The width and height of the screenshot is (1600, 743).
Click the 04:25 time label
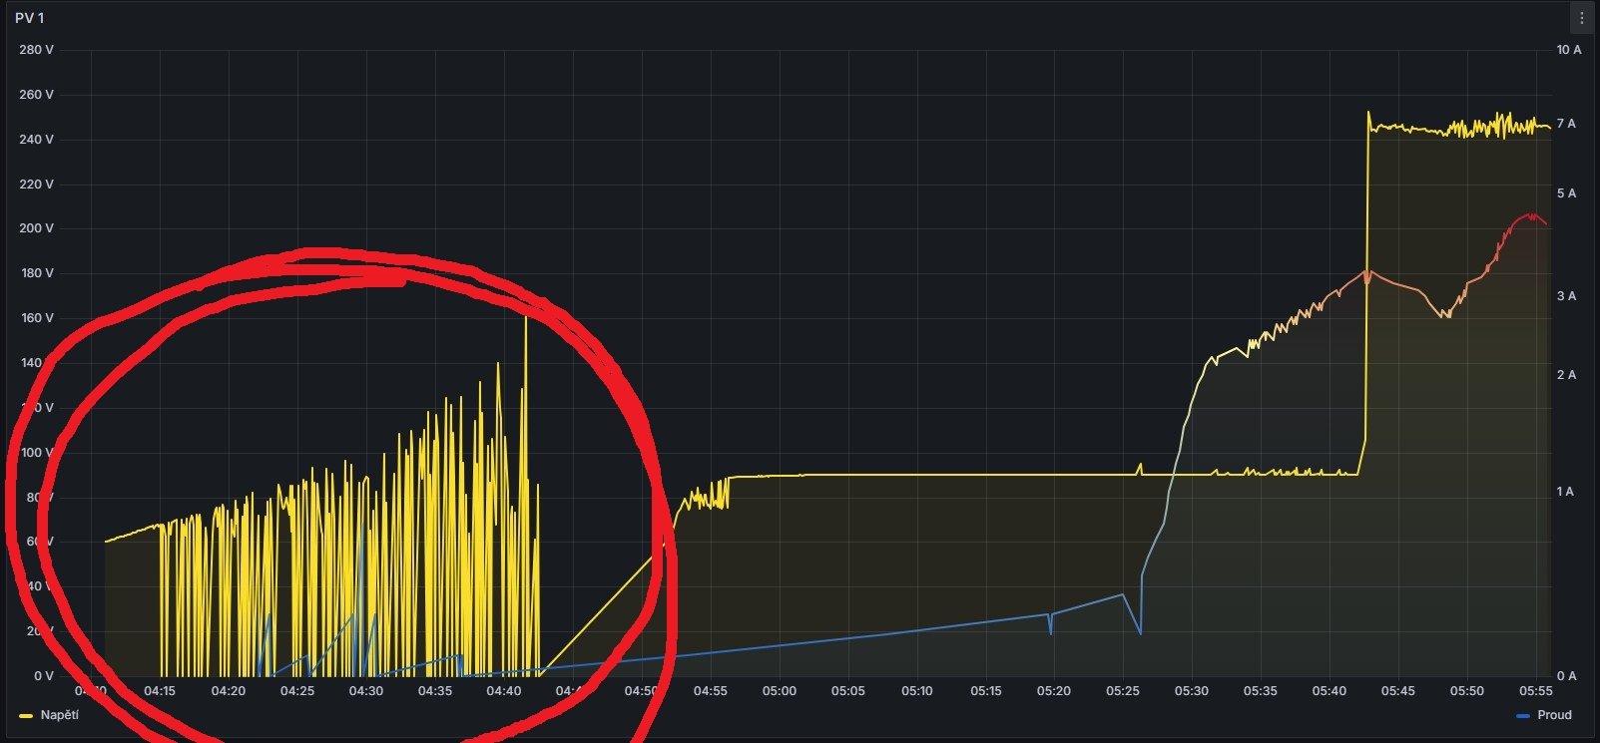[297, 691]
